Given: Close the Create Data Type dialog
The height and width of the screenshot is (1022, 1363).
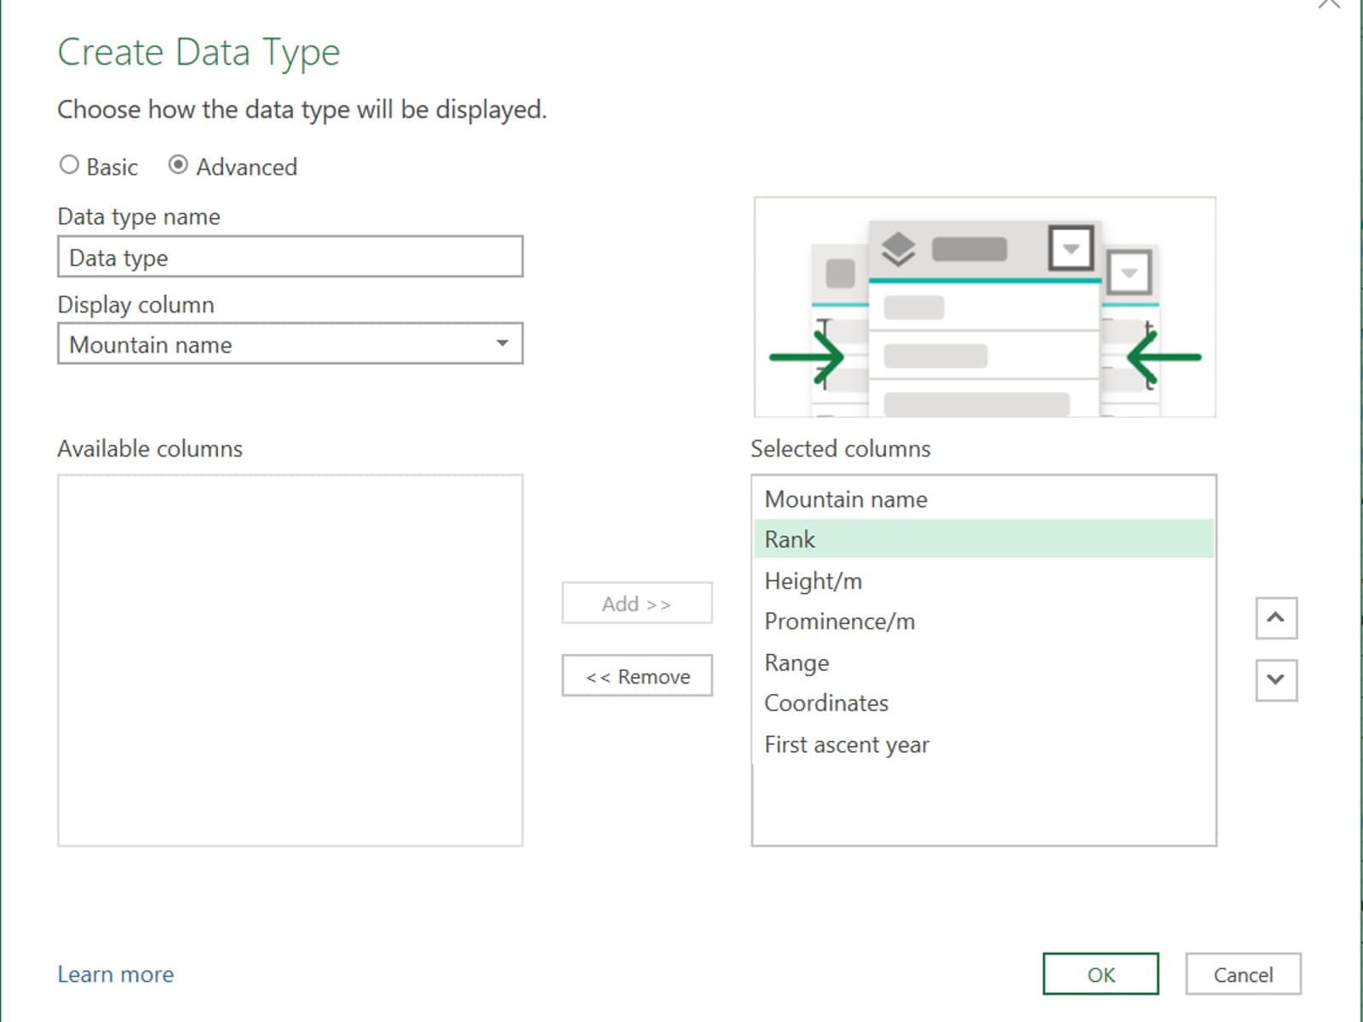Looking at the screenshot, I should [x=1328, y=4].
